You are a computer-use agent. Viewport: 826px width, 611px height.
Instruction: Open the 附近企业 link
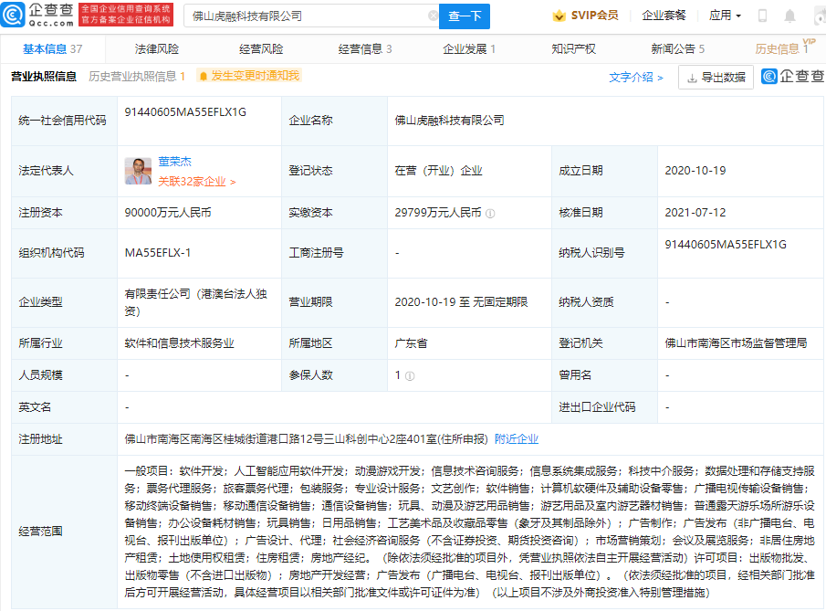[x=517, y=438]
